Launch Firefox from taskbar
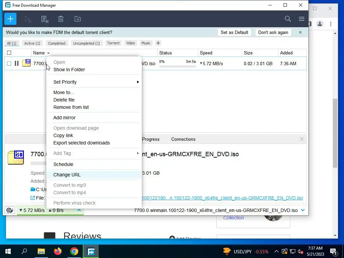The image size is (344, 258). click(x=58, y=251)
